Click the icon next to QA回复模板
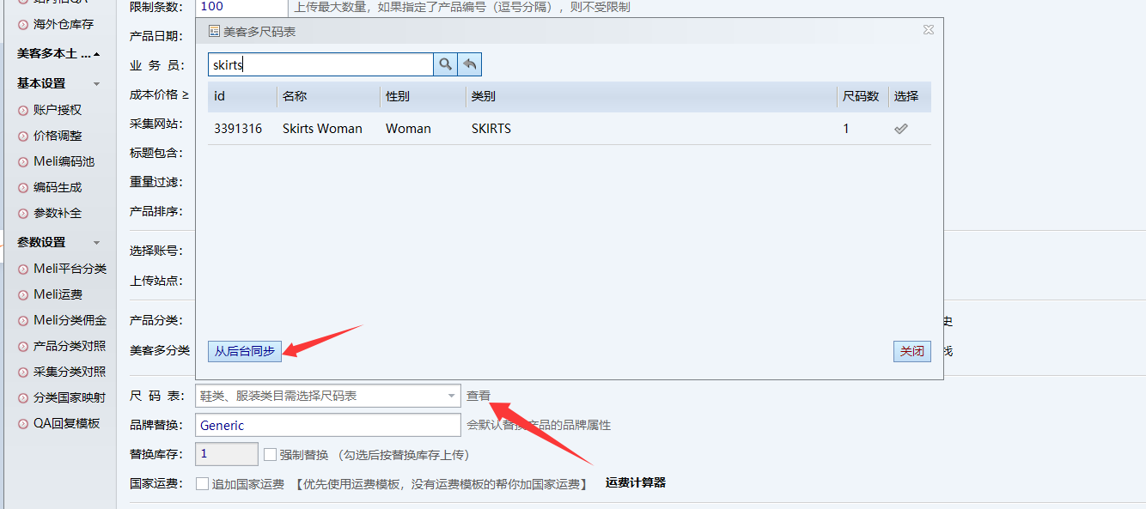Image resolution: width=1146 pixels, height=509 pixels. point(23,423)
